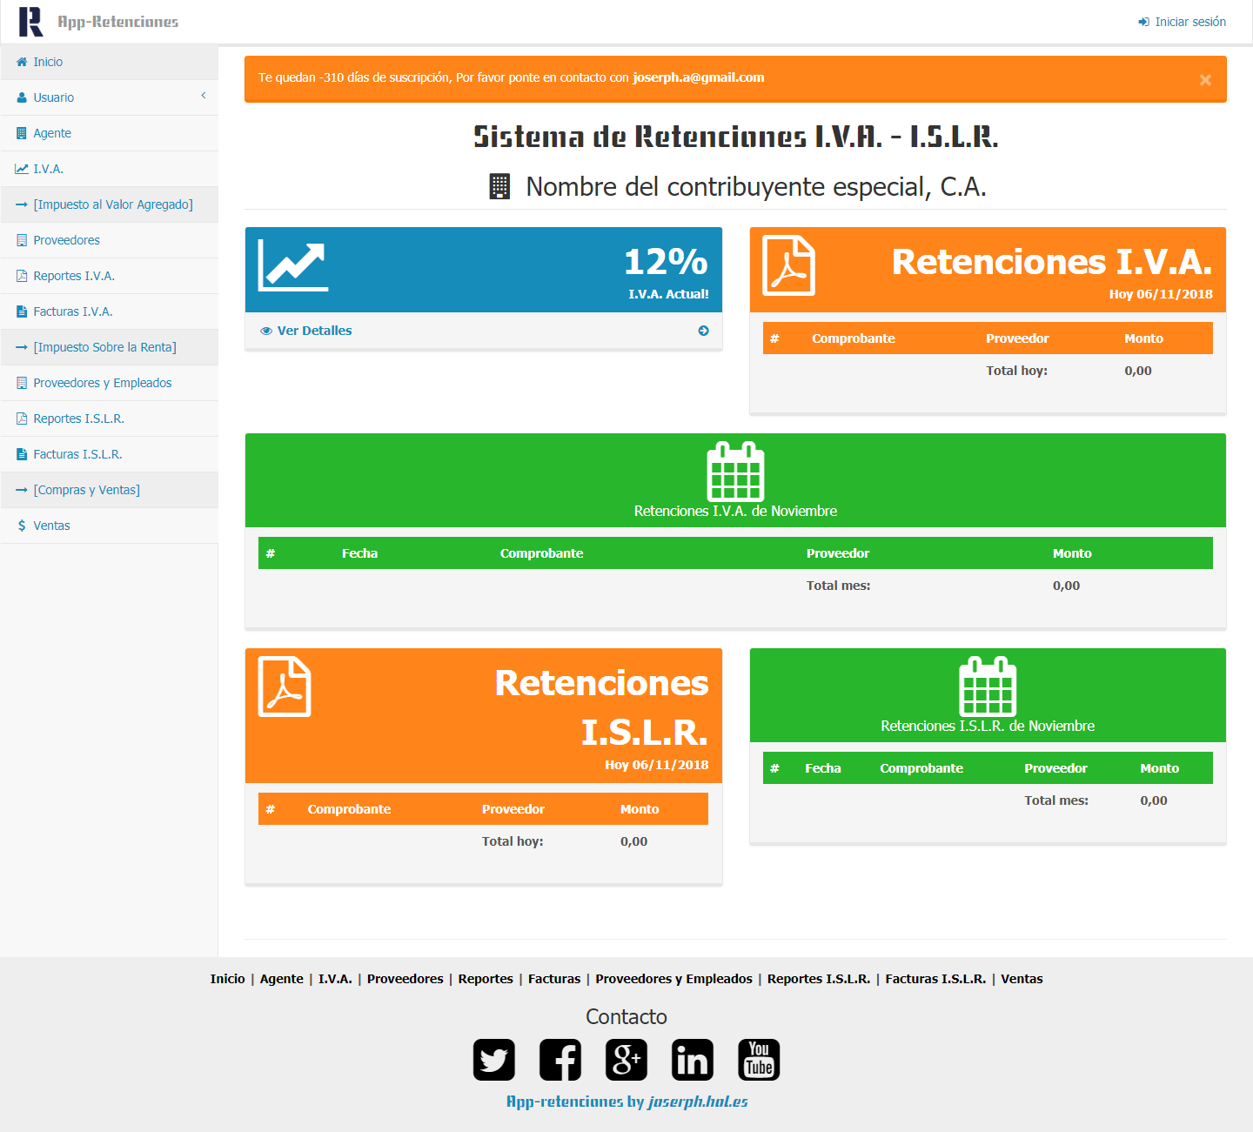
Task: Click the App-Retenciones R logo
Action: (x=30, y=22)
